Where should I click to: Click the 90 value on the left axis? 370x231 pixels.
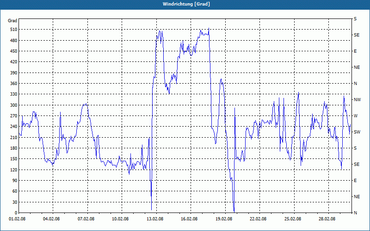point(14,181)
